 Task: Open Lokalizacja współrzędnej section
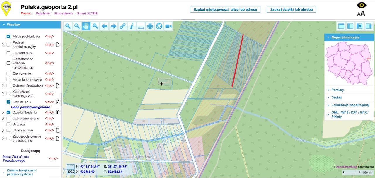click(x=349, y=105)
